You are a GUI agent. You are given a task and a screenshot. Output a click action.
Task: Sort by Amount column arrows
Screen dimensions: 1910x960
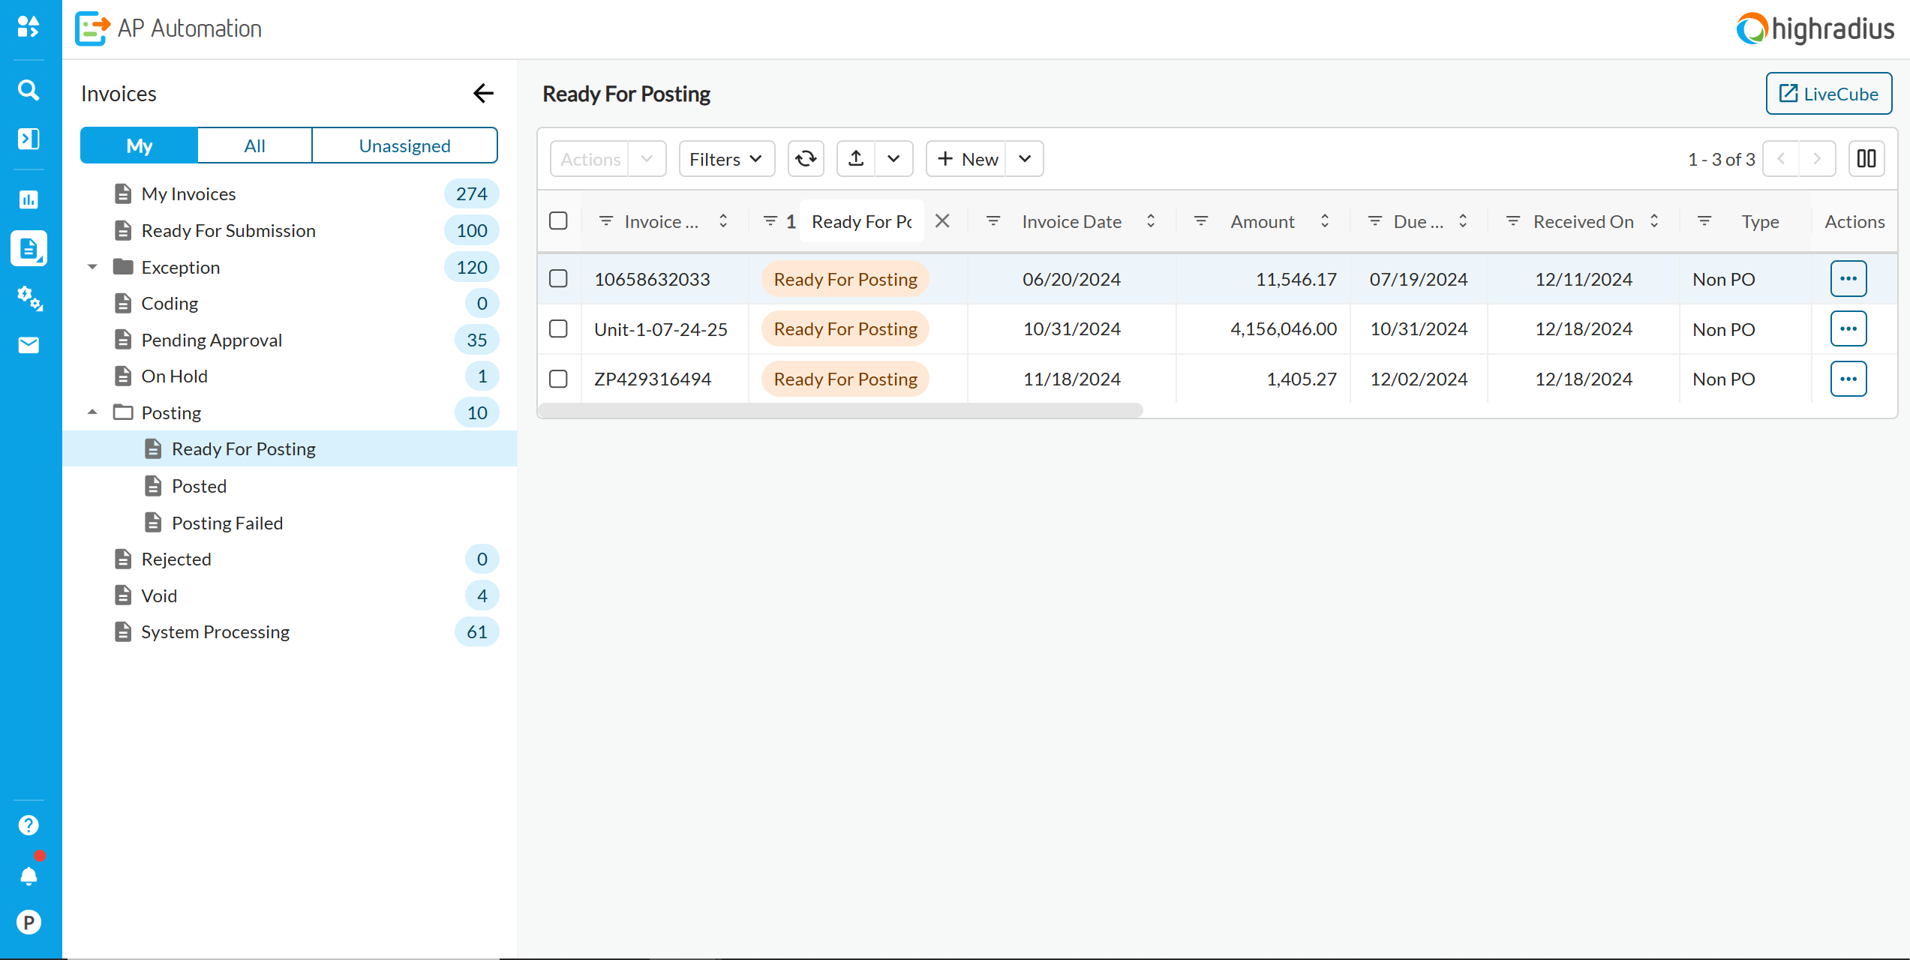click(1325, 221)
